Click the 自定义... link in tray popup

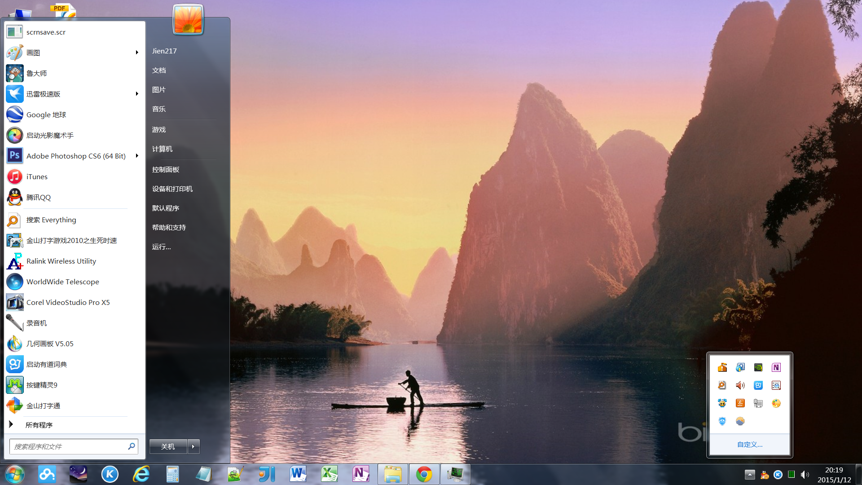[750, 444]
